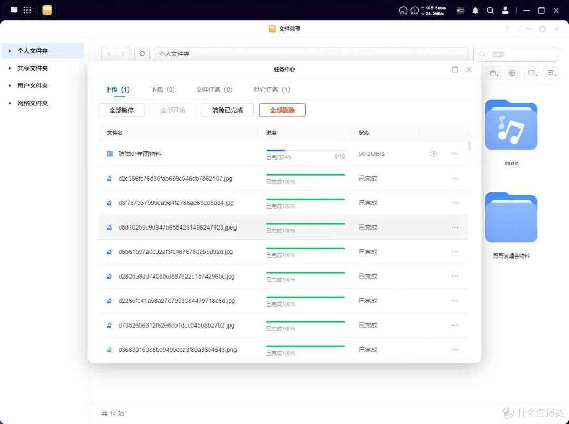This screenshot has width=569, height=424.
Task: Select 用户文件夹 in the sidebar
Action: 33,86
